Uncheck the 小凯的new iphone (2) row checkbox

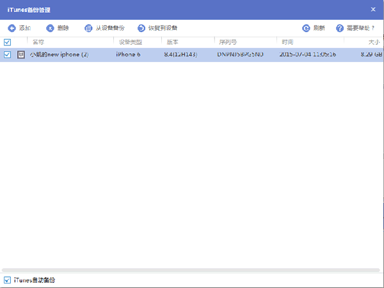tap(7, 55)
